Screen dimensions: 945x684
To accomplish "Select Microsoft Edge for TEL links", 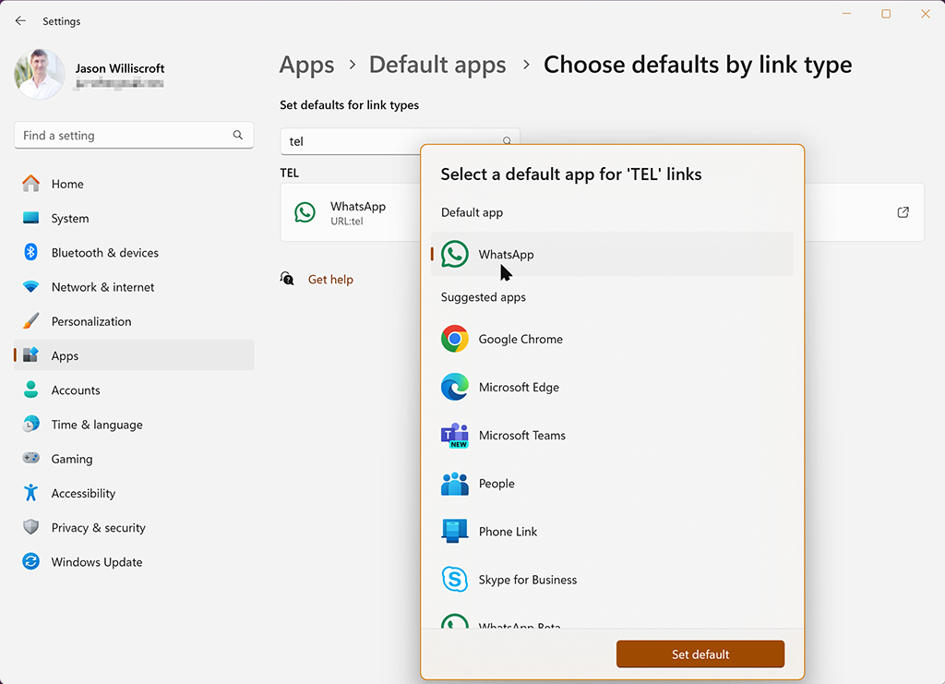I will tap(613, 387).
